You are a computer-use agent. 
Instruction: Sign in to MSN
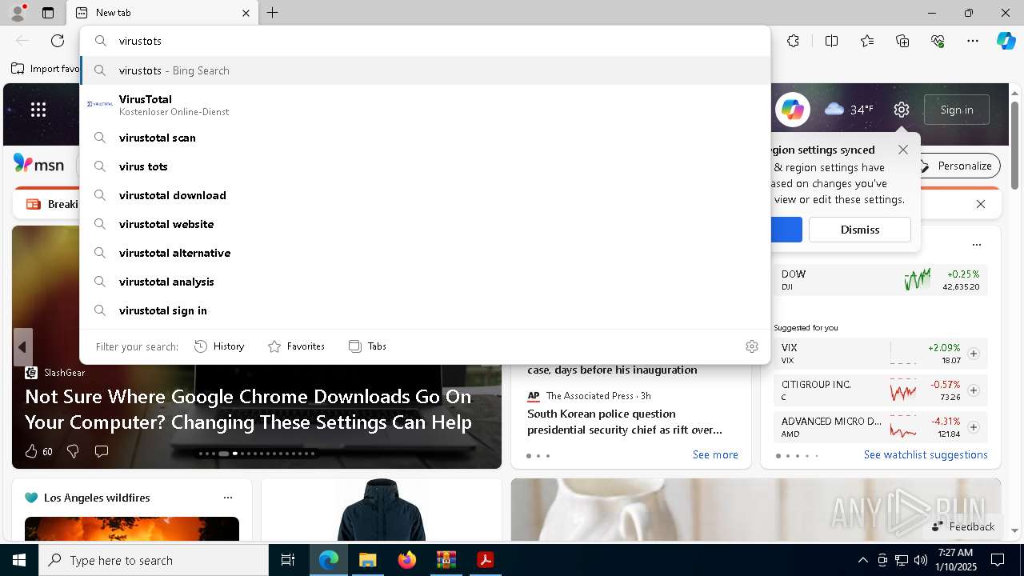(957, 110)
